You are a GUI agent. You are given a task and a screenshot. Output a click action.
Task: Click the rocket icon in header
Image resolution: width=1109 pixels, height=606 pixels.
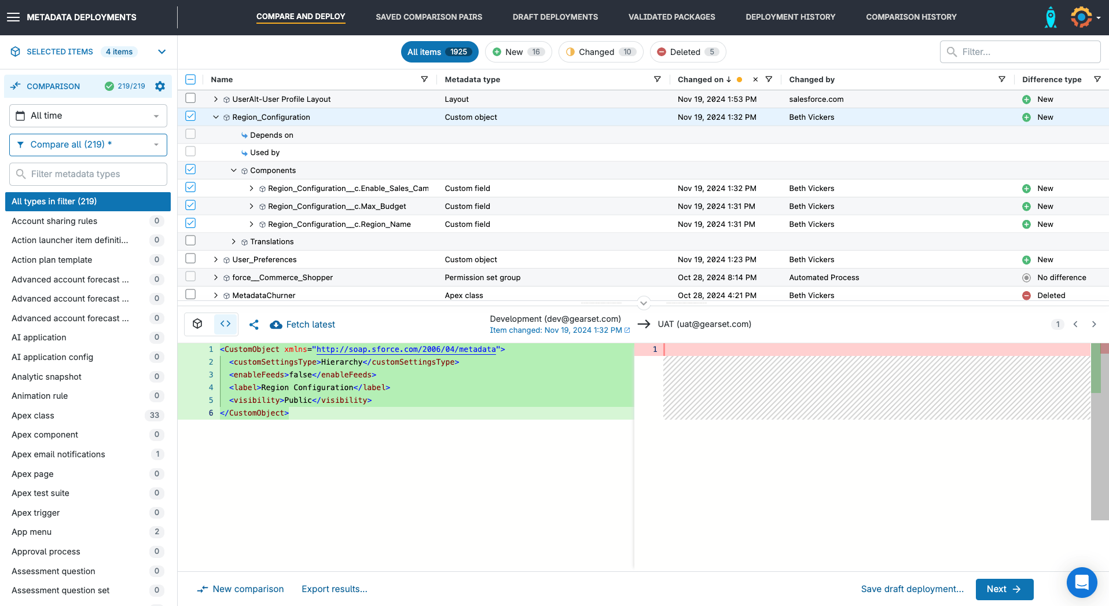tap(1050, 17)
